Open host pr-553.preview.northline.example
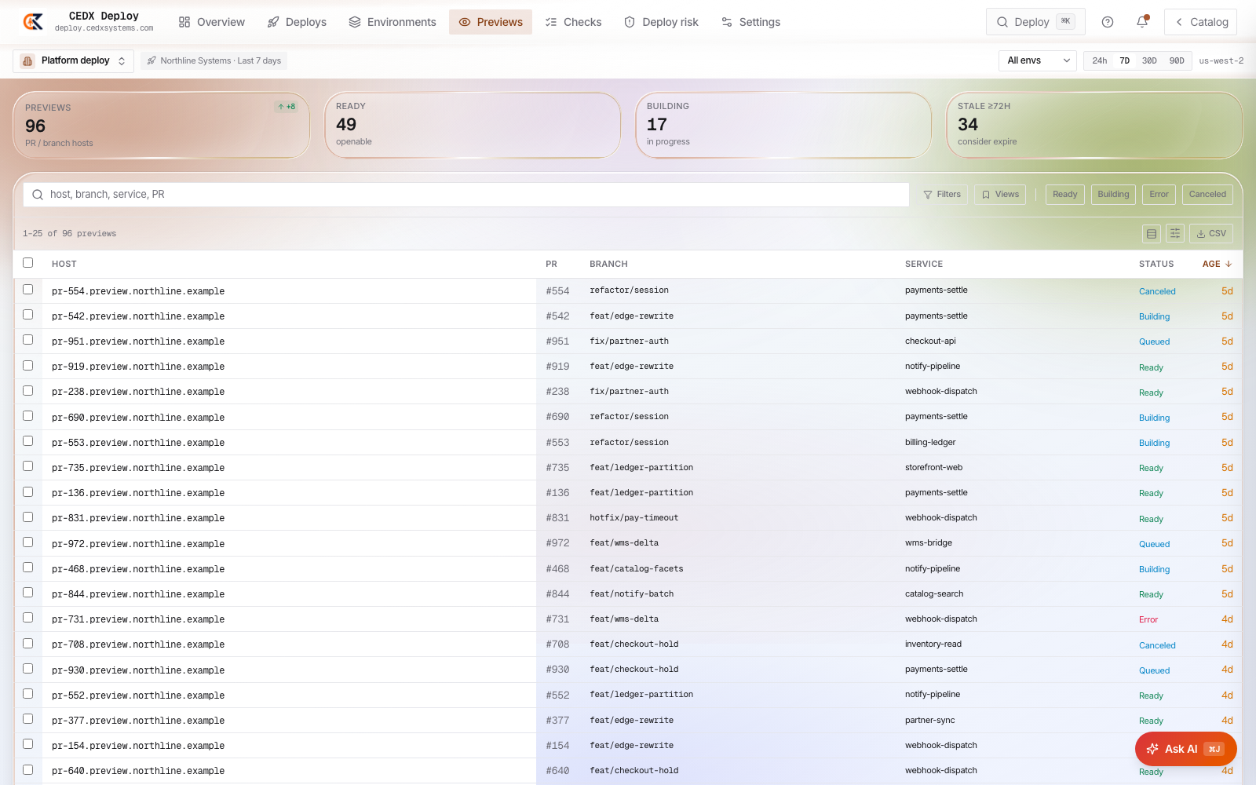 138,443
